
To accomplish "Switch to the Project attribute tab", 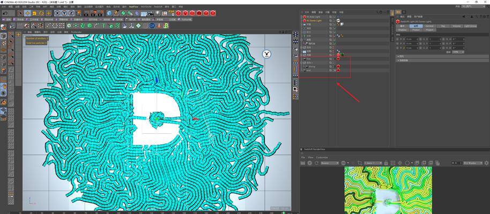I will [429, 30].
